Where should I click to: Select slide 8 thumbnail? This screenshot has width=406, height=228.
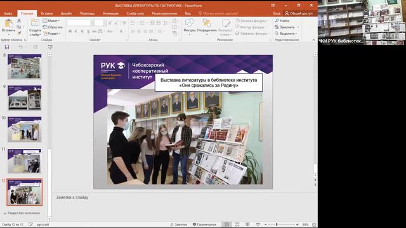(x=24, y=66)
